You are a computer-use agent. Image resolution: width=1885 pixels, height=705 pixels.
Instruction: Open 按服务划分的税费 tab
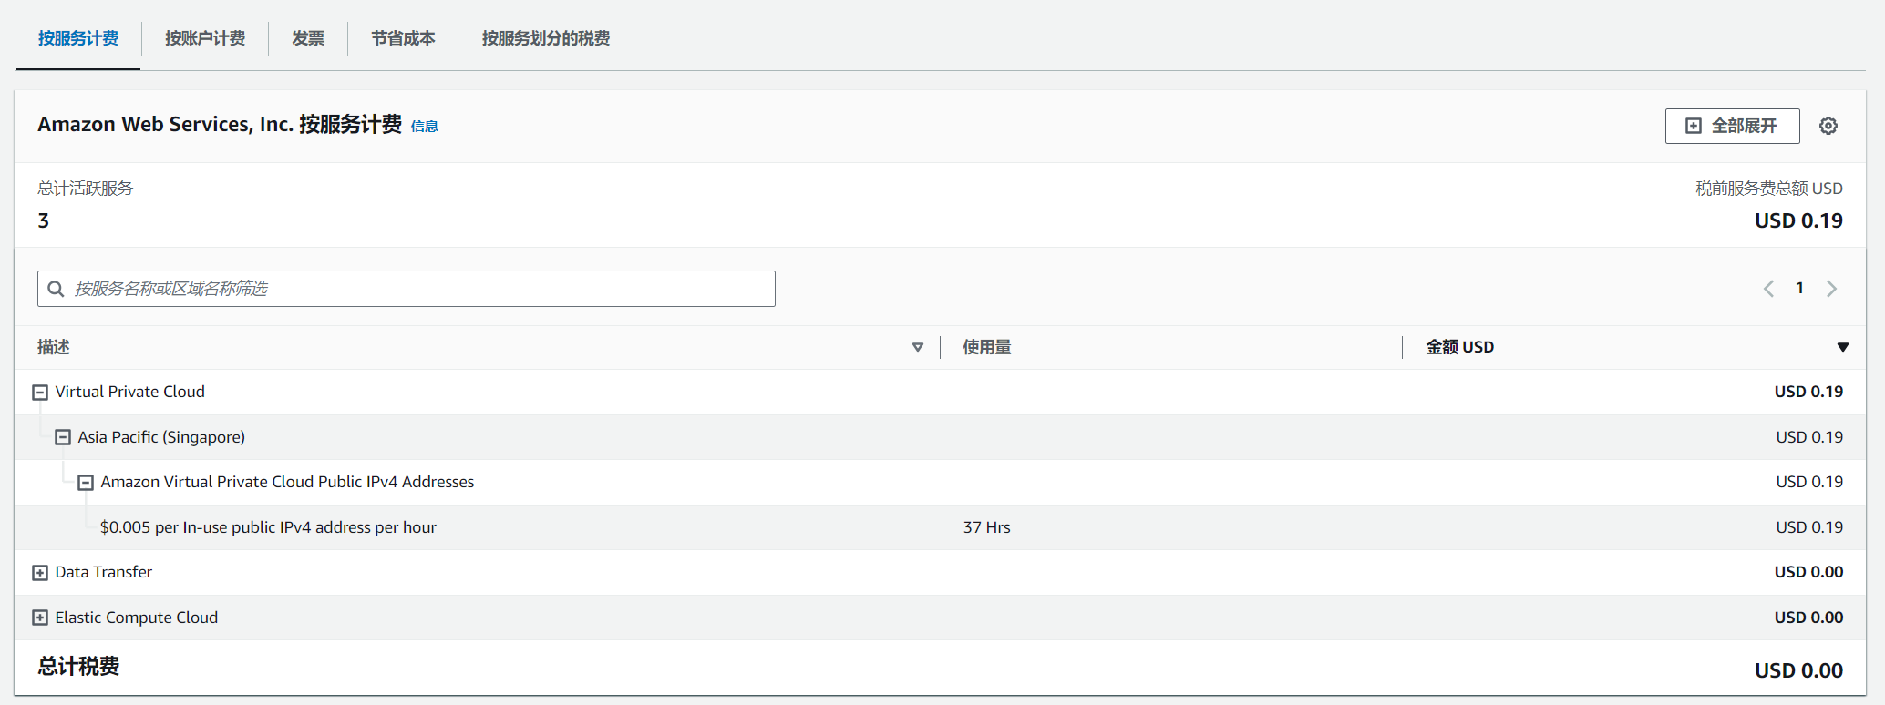tap(546, 38)
